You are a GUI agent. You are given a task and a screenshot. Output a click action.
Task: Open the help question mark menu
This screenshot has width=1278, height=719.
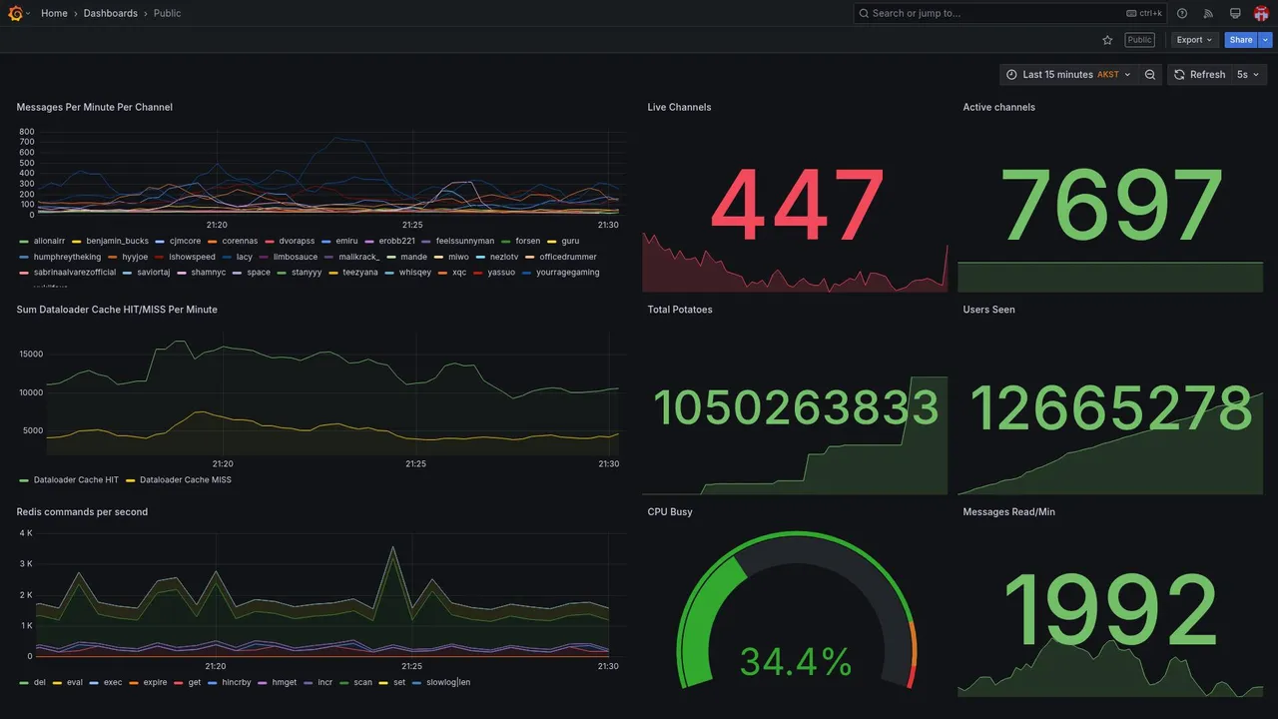[1182, 13]
